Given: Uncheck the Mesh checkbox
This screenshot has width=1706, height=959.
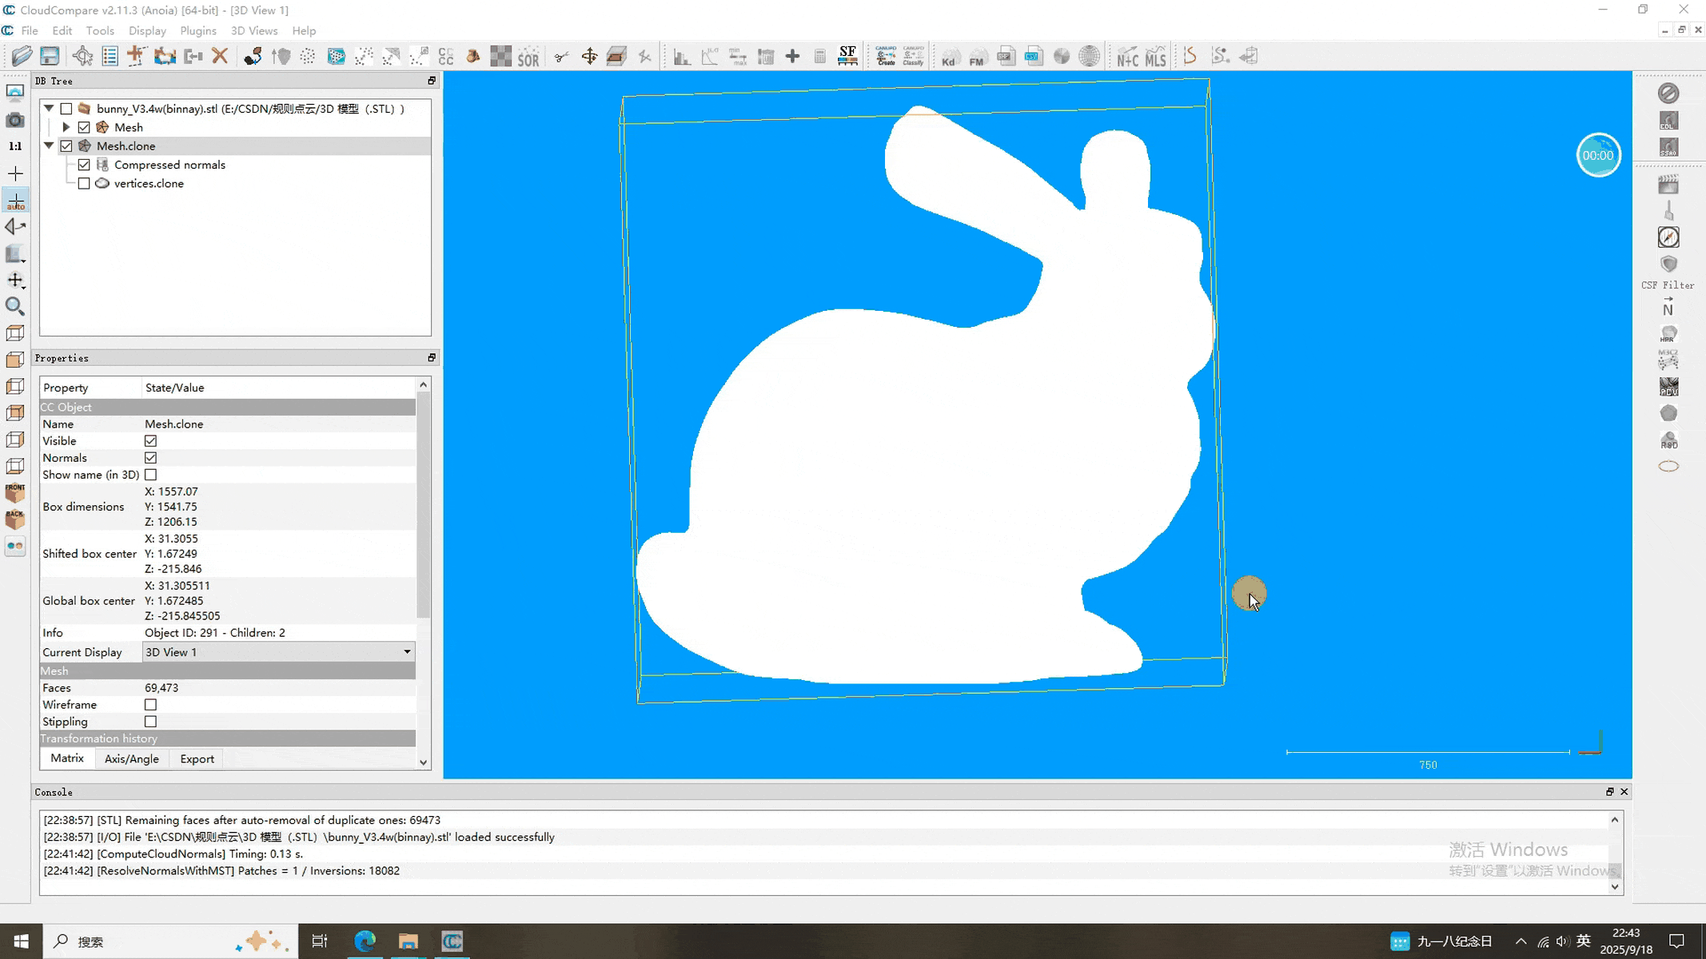Looking at the screenshot, I should click(84, 127).
